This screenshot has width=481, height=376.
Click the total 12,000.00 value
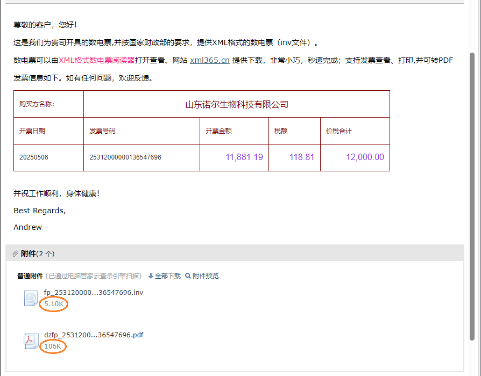tap(365, 157)
